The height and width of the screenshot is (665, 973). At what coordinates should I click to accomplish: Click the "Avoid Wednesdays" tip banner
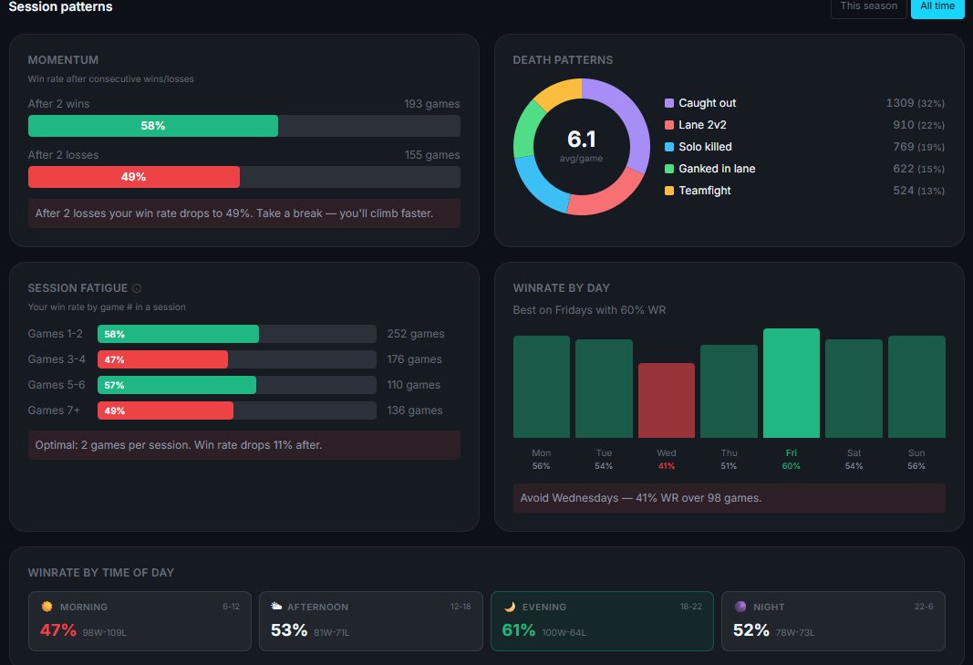[x=730, y=498]
